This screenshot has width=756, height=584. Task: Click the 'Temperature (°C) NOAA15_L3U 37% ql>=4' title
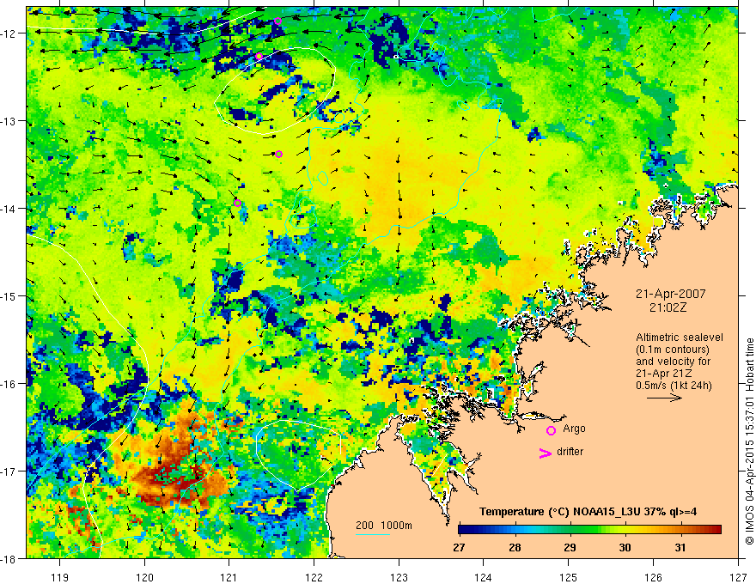point(588,512)
